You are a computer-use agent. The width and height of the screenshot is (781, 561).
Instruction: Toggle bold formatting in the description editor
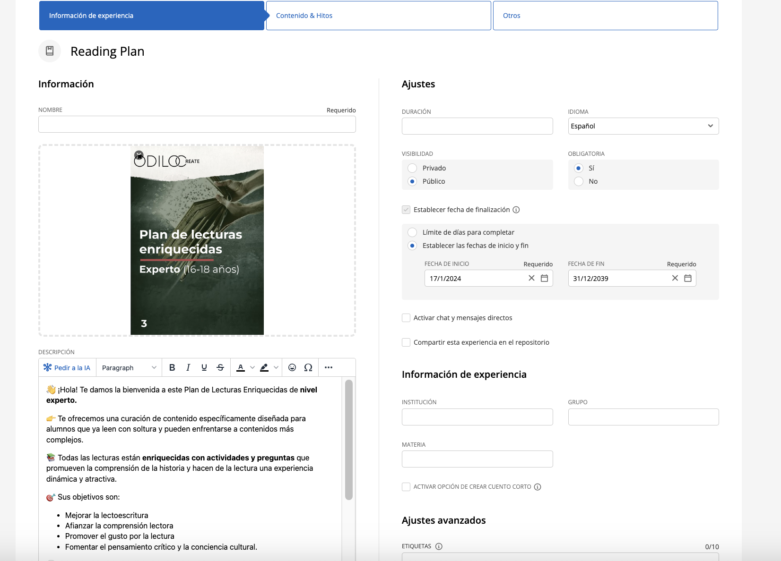(172, 368)
